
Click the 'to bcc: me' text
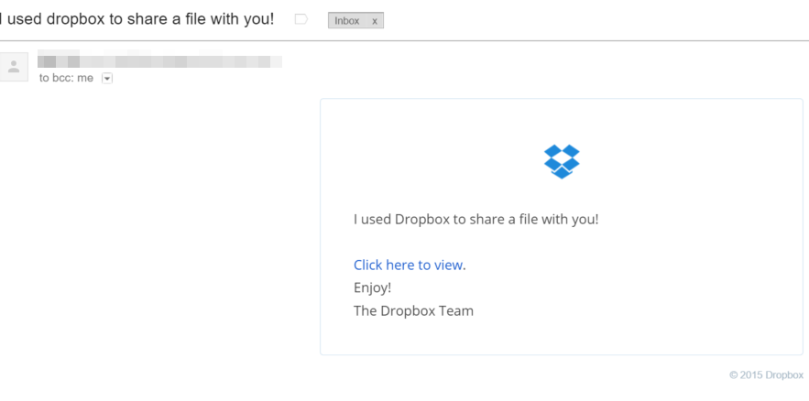coord(67,79)
